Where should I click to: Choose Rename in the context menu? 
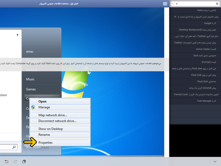tap(60, 134)
